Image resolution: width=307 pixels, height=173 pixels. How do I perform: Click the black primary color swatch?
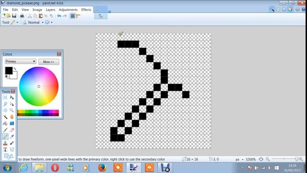pyautogui.click(x=9, y=71)
